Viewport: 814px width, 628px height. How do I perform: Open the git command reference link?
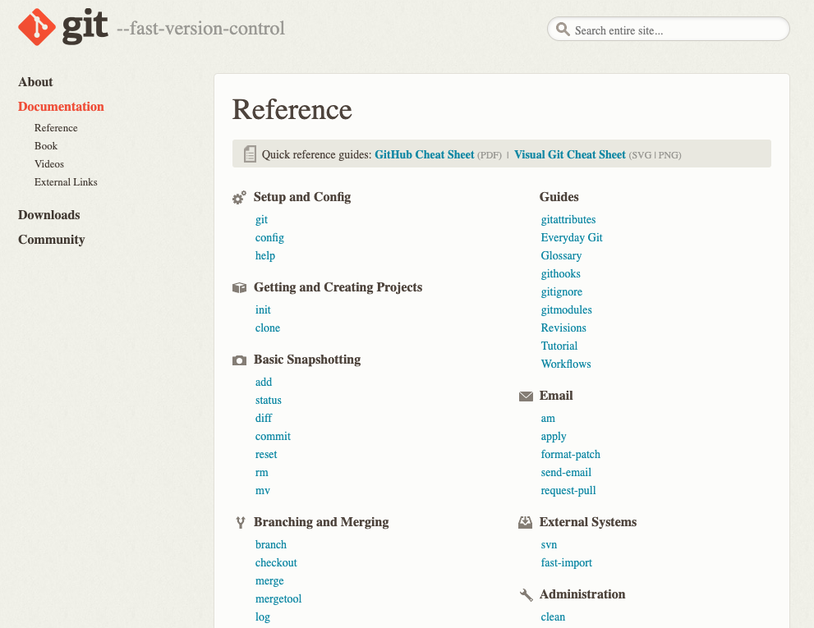pos(261,220)
